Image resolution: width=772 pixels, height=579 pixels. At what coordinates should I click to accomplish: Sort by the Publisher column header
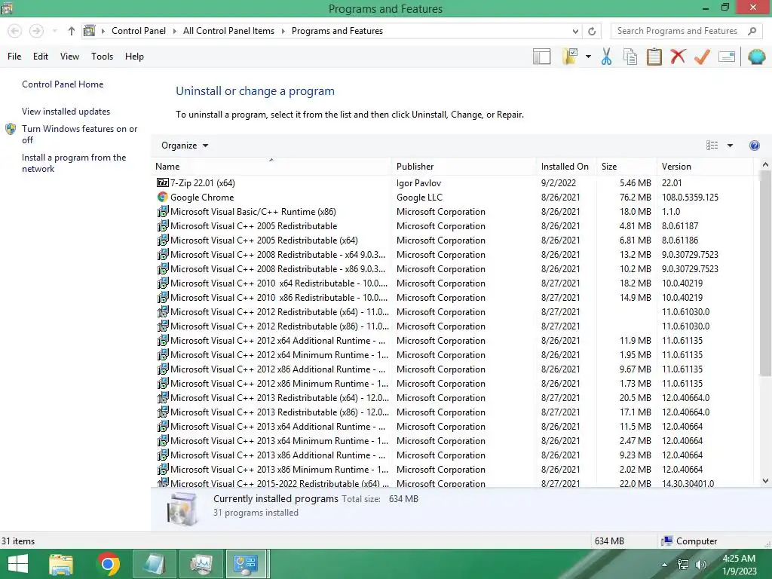pos(464,167)
